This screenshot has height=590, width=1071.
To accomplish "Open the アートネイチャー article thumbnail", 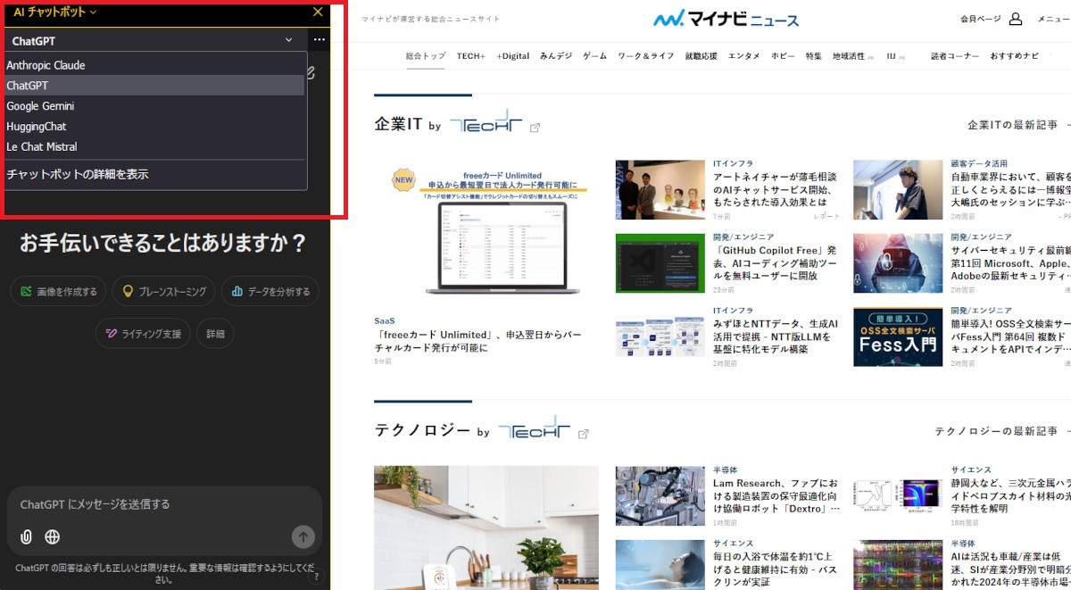I will click(660, 189).
